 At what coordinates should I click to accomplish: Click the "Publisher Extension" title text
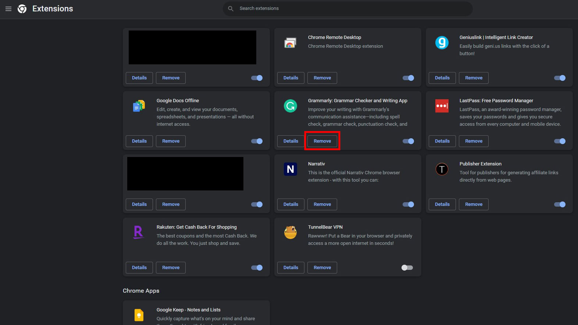(x=481, y=164)
